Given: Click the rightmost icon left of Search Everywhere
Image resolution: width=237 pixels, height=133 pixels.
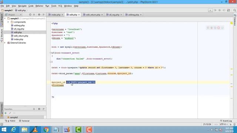Looking at the screenshot, I should point(228,10).
